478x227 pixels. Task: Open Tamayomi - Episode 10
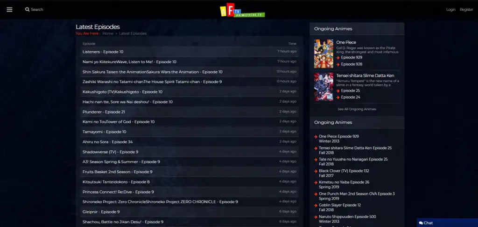coord(104,132)
